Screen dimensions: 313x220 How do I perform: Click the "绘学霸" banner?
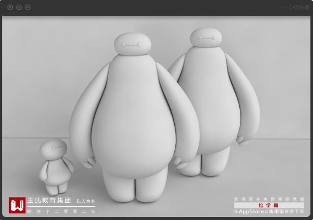269,205
